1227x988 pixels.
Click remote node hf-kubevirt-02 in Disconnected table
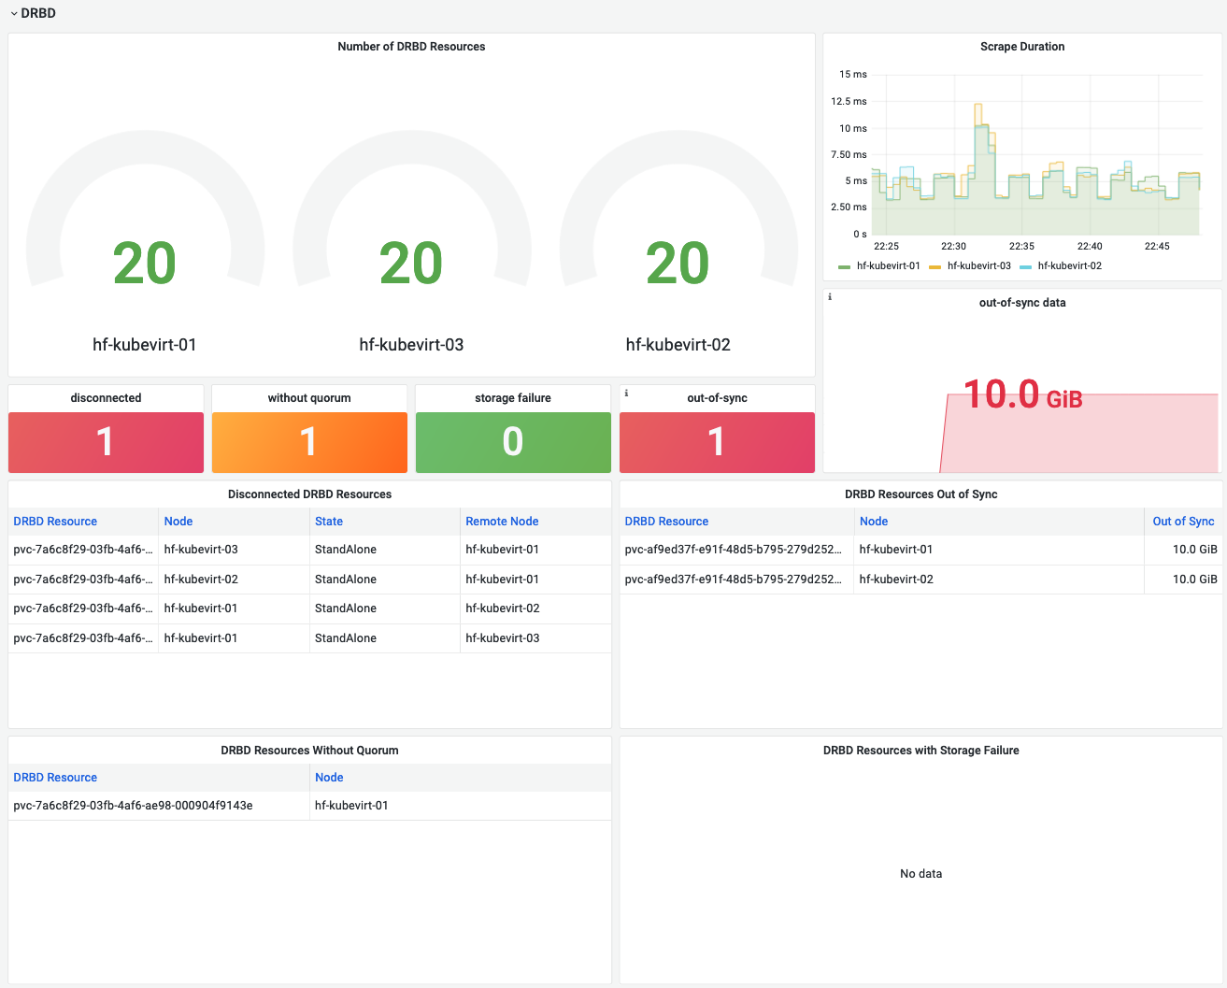(503, 609)
